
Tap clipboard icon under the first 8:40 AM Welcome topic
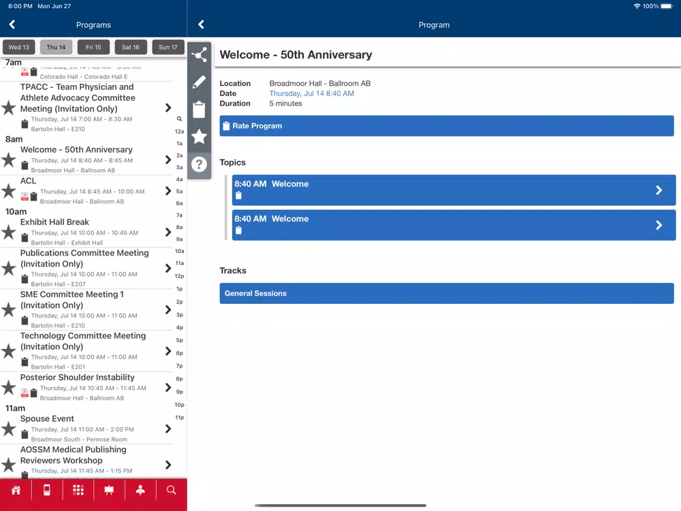(x=238, y=196)
